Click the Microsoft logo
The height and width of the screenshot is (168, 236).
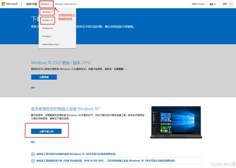click(x=10, y=4)
